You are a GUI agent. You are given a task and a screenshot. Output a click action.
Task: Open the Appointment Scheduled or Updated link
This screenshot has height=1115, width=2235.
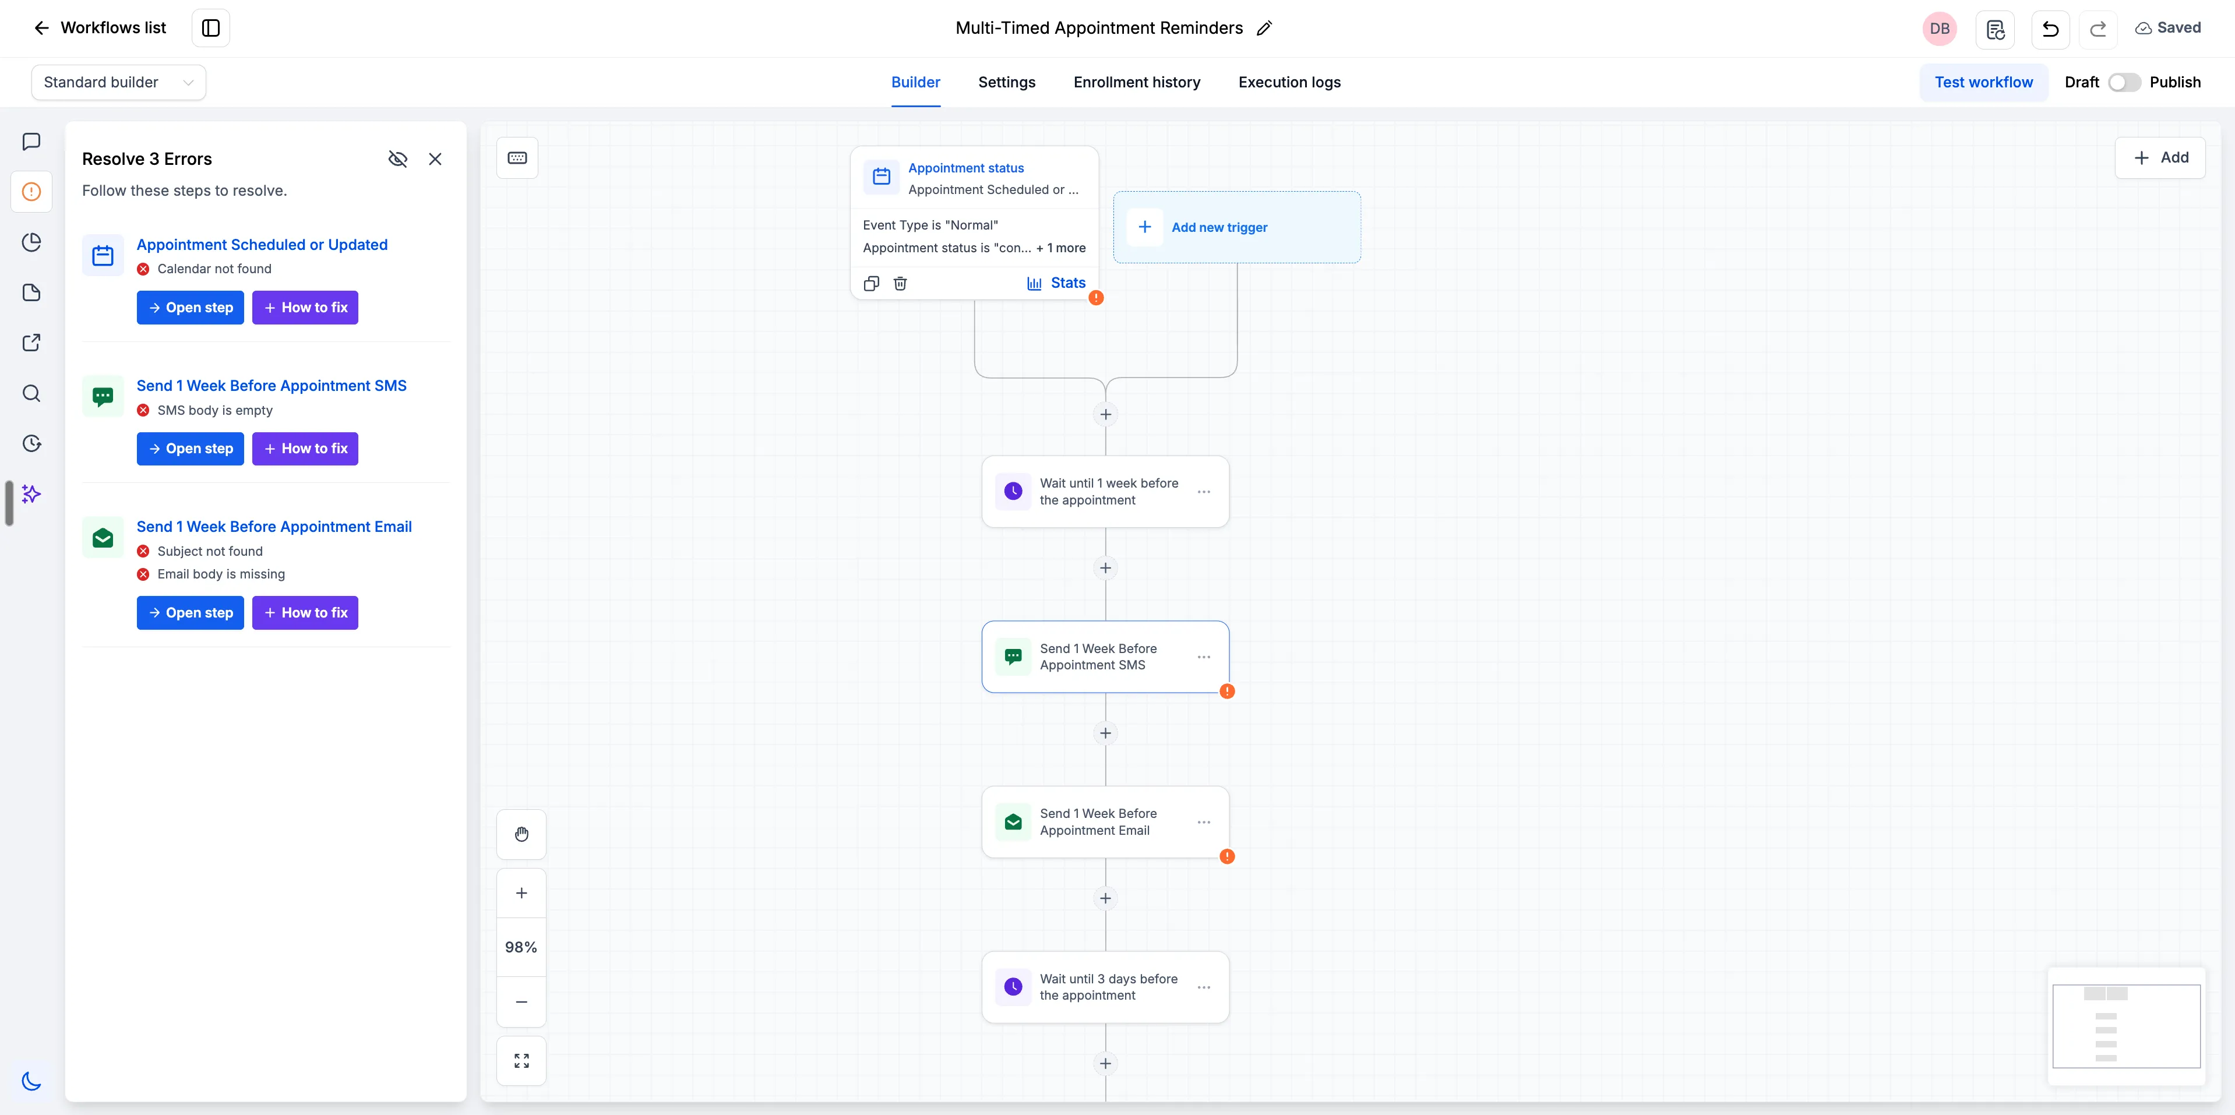[x=262, y=245]
